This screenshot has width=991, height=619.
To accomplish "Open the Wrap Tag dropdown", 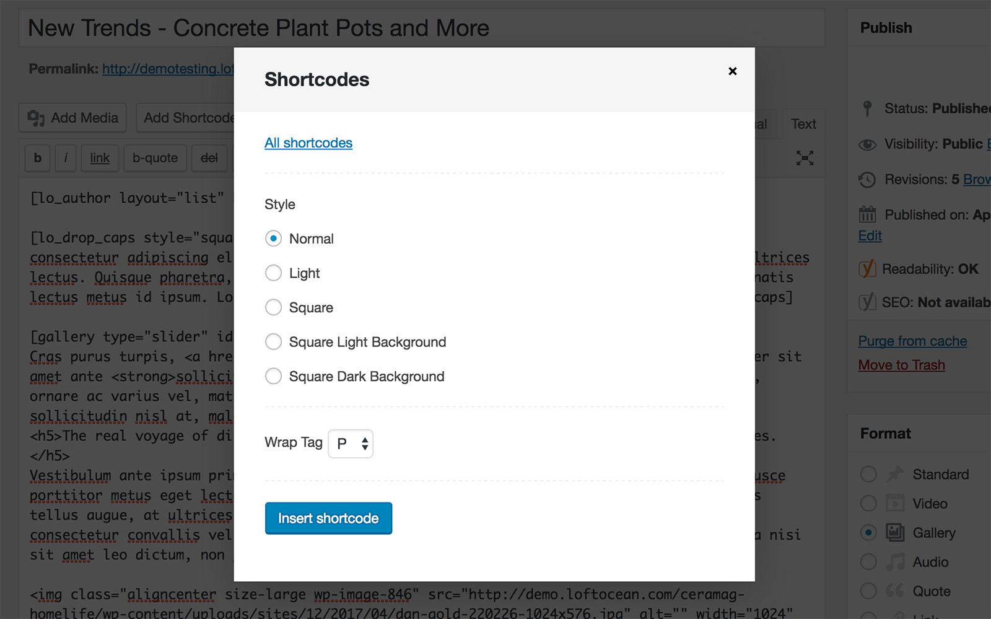I will [351, 444].
